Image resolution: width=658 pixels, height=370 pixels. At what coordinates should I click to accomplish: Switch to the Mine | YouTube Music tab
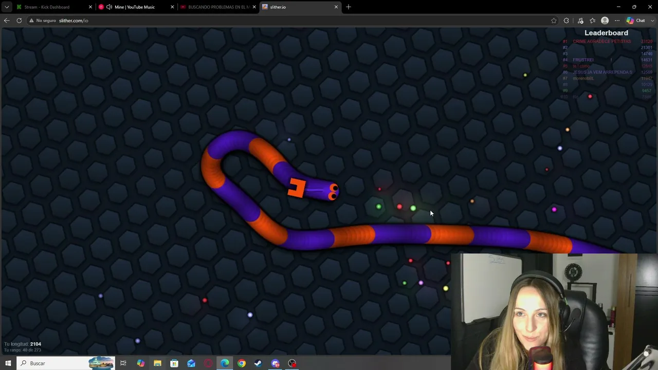pyautogui.click(x=135, y=7)
